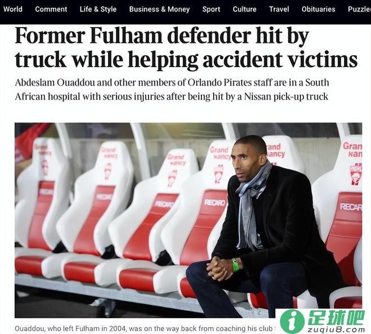Click the photo caption about Ouaddou
This screenshot has width=371, height=334.
tap(145, 328)
